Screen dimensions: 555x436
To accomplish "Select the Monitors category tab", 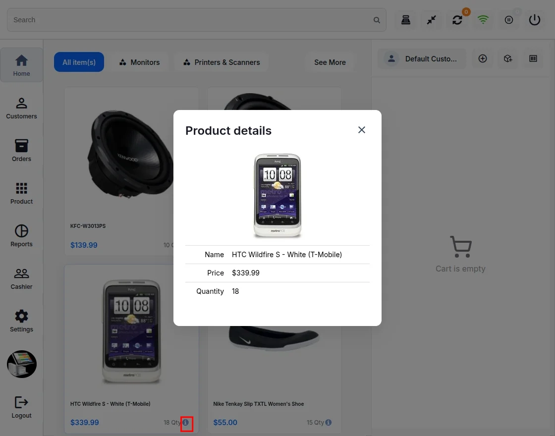I will pos(140,62).
